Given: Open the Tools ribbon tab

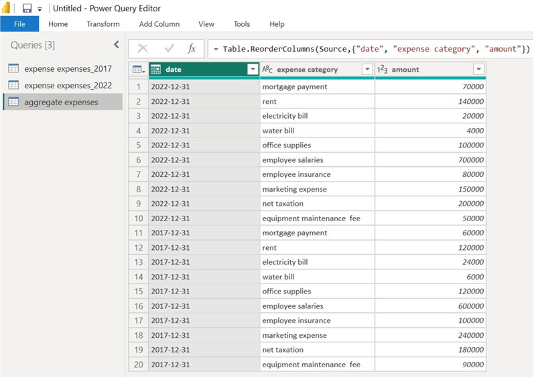Looking at the screenshot, I should click(242, 24).
